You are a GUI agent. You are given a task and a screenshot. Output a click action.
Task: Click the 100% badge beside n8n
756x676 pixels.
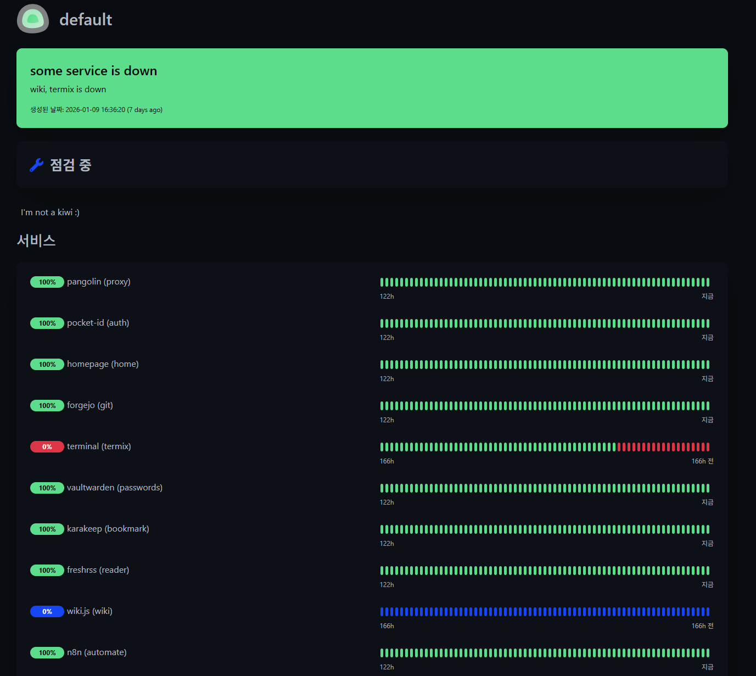coord(47,653)
